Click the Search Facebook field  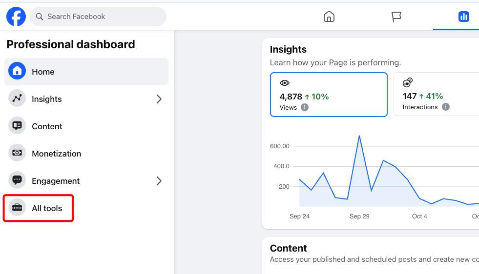[x=98, y=17]
